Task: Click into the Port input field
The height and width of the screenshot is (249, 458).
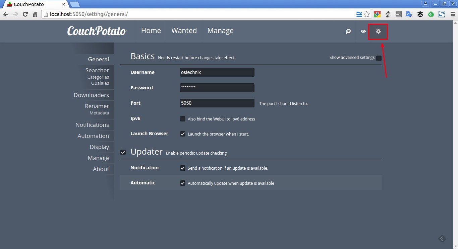Action: click(x=217, y=103)
